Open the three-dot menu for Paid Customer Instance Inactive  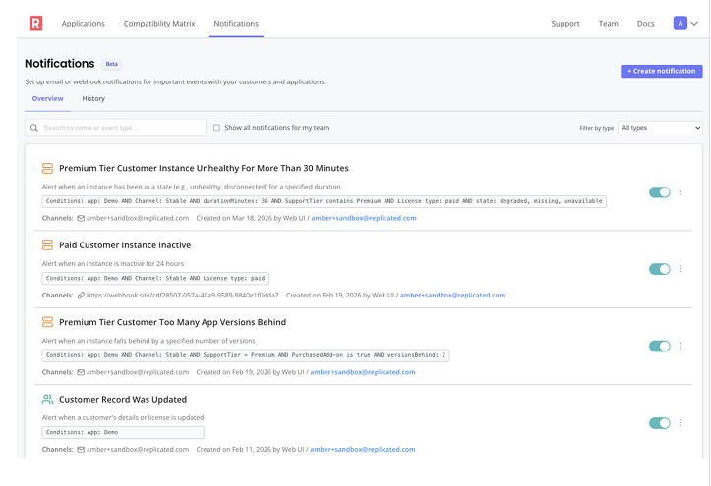coord(681,269)
